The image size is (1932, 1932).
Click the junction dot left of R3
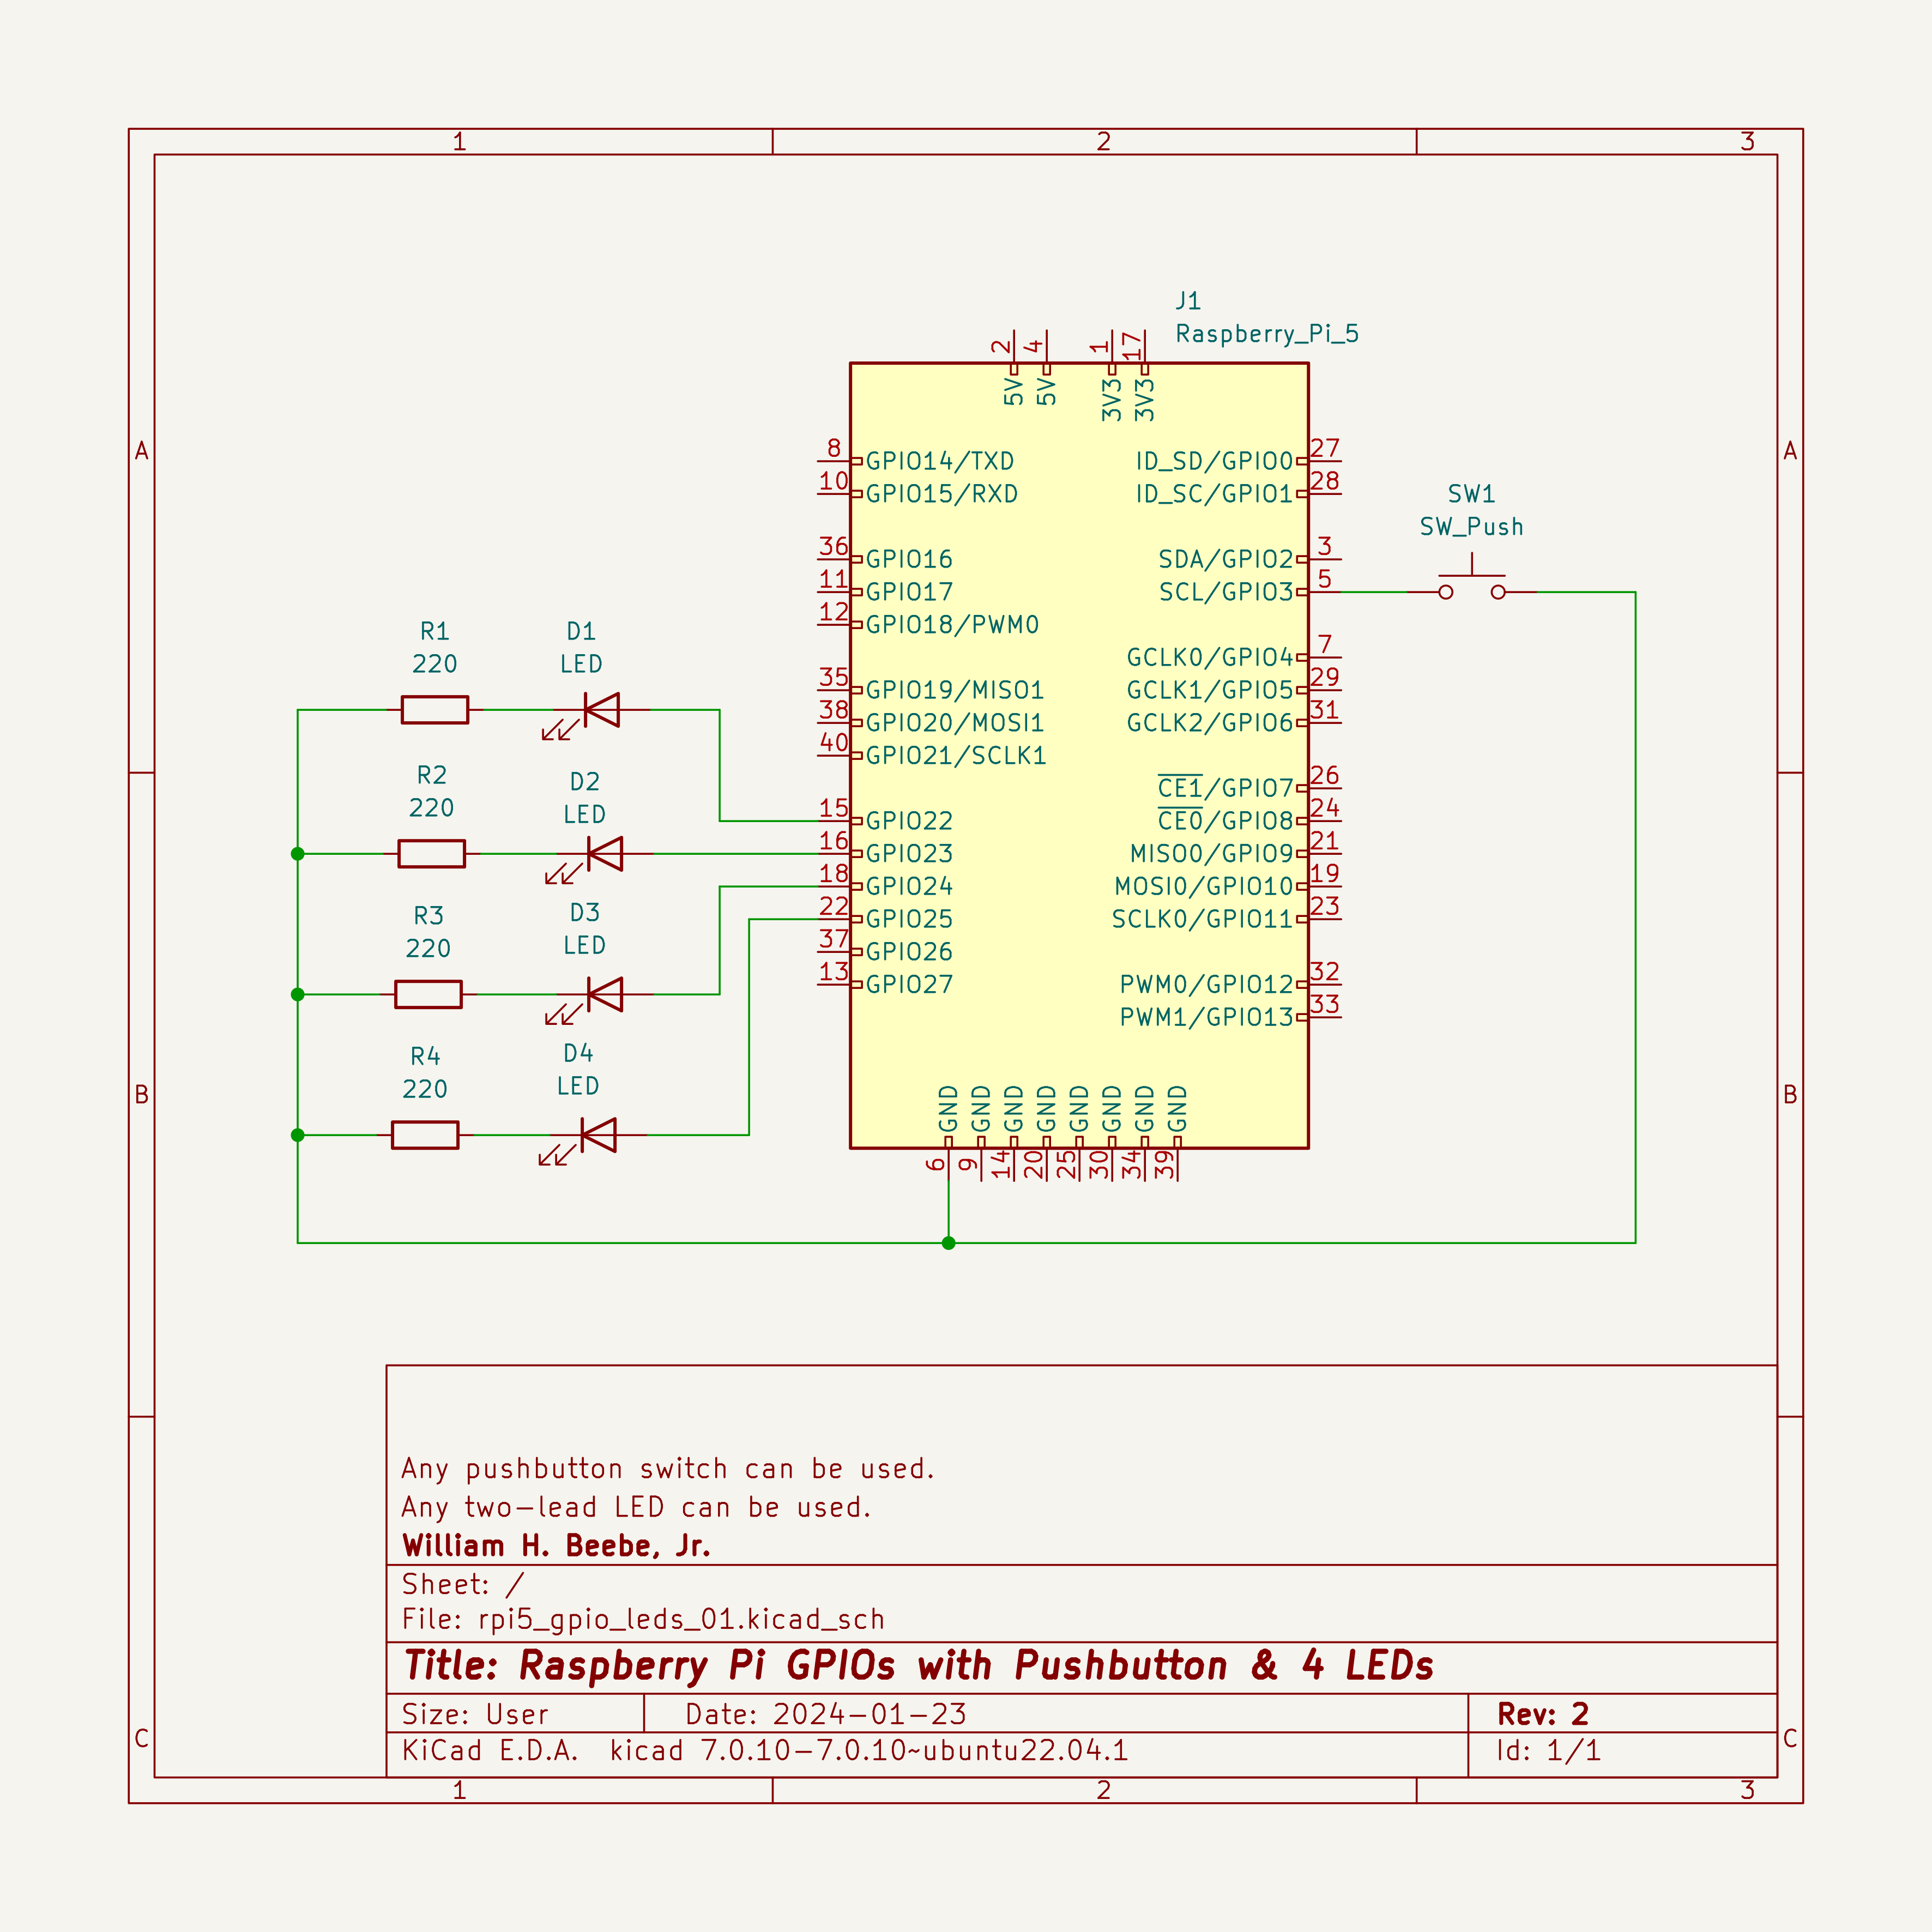298,994
